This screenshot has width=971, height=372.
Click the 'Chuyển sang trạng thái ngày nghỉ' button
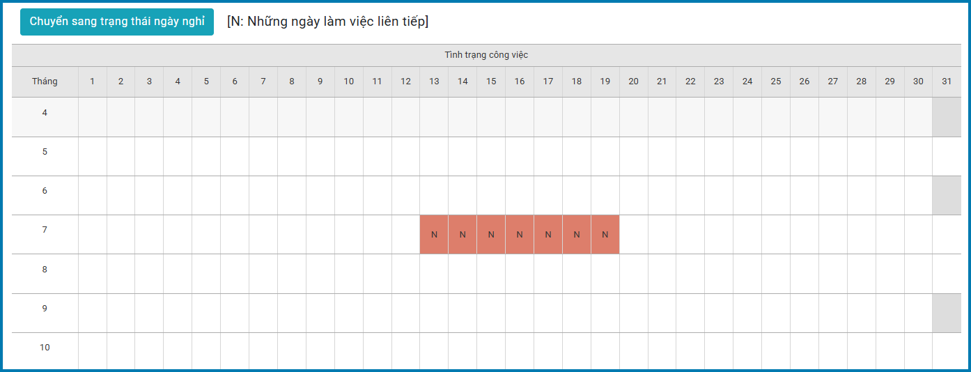(117, 22)
